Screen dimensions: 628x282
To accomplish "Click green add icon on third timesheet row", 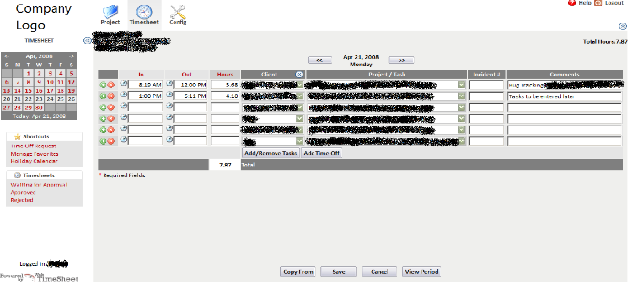I will (103, 107).
